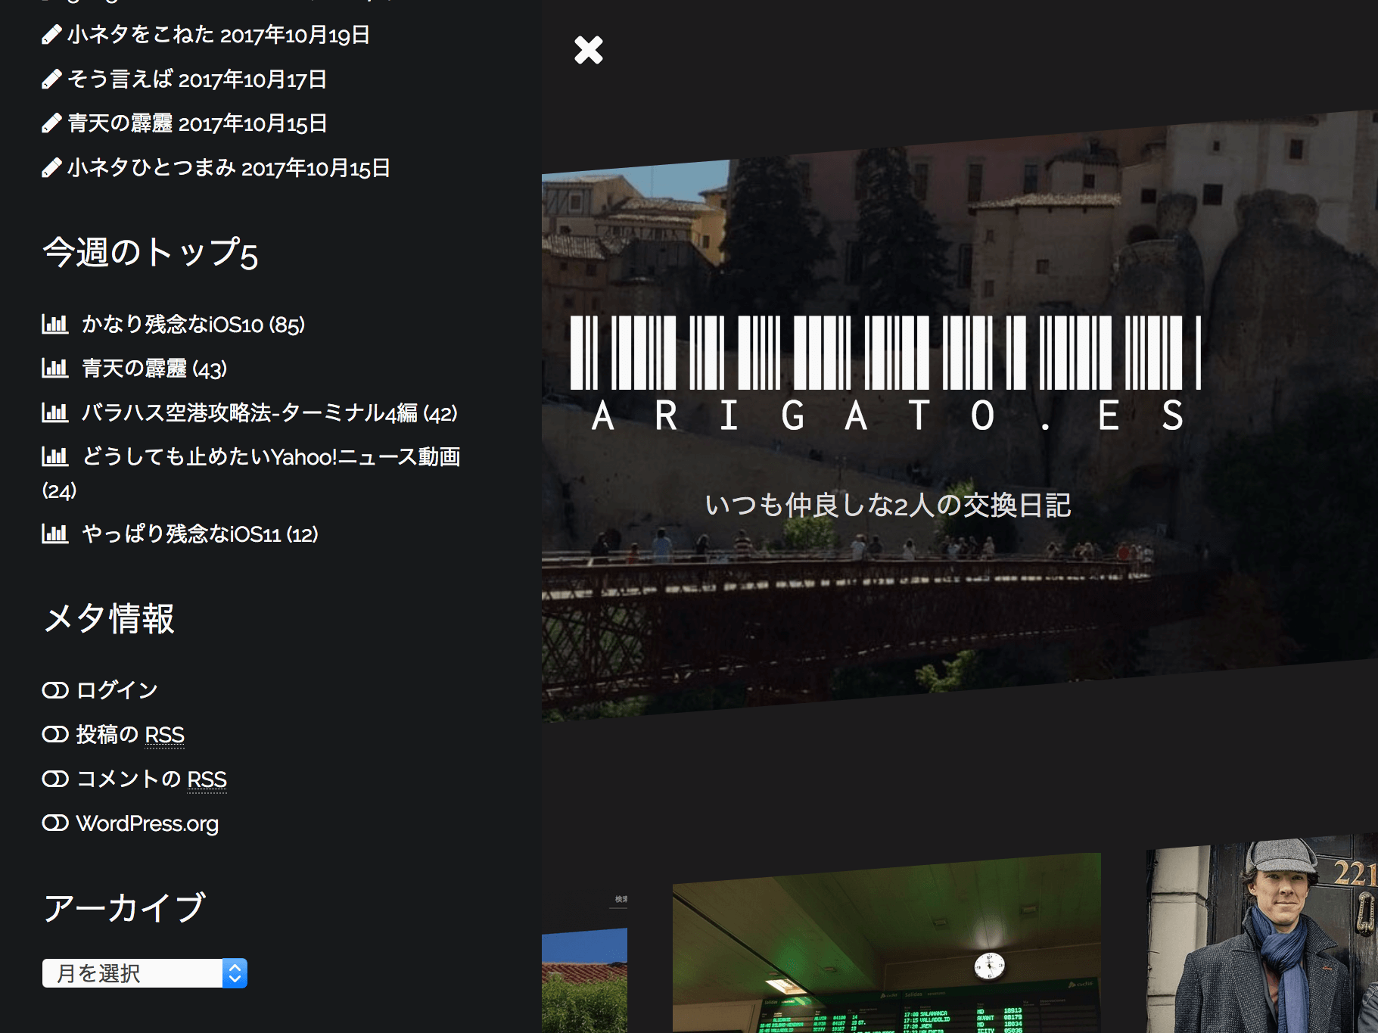Viewport: 1378px width, 1033px height.
Task: Click chart icon beside やっぱり残念なiOS11
Action: [54, 534]
